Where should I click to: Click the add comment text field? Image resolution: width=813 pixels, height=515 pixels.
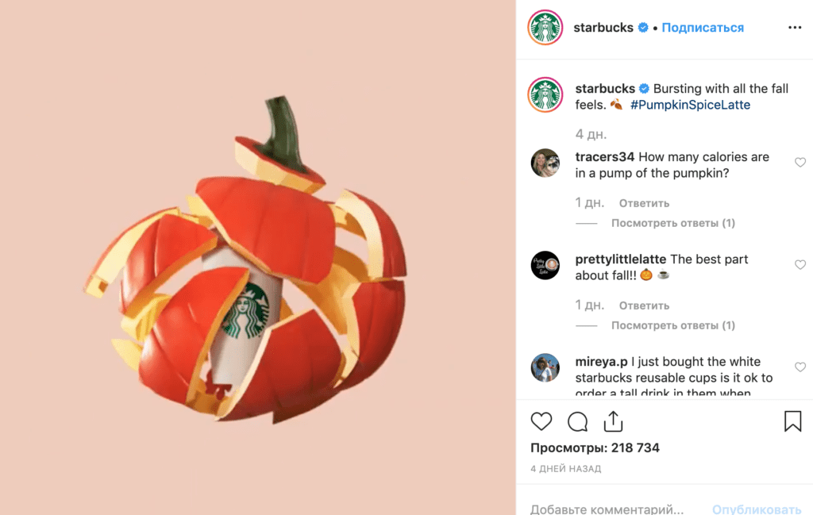(607, 509)
